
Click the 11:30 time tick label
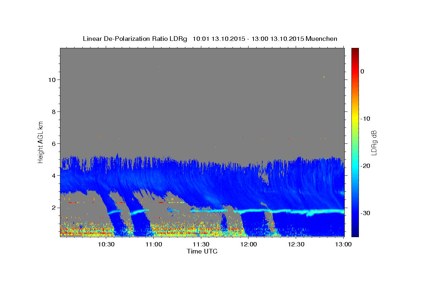(201, 244)
